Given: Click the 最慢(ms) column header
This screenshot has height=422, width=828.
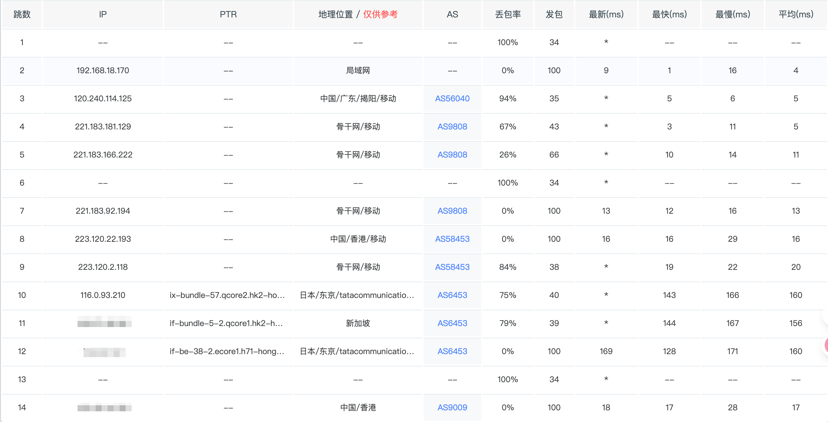Looking at the screenshot, I should 732,14.
